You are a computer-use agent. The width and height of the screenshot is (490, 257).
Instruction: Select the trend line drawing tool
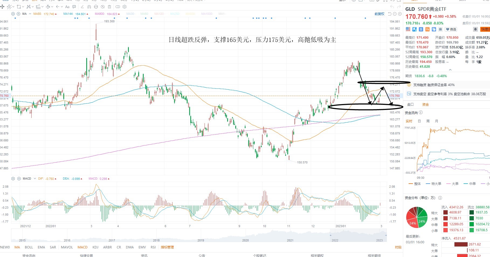(x=9, y=7)
